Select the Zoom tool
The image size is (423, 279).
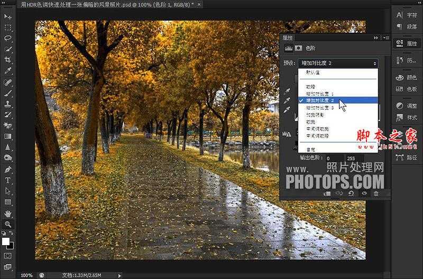[x=7, y=224]
